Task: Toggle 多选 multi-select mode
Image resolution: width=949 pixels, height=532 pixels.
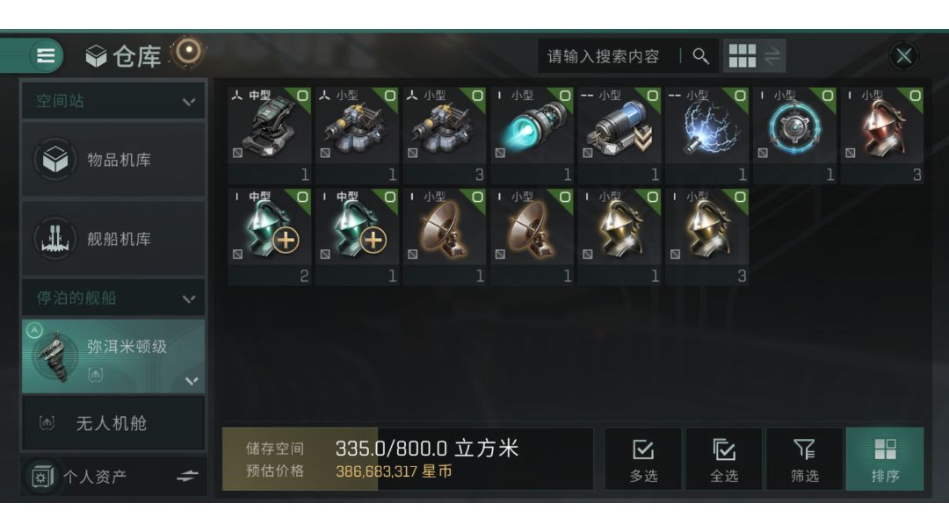Action: tap(642, 459)
